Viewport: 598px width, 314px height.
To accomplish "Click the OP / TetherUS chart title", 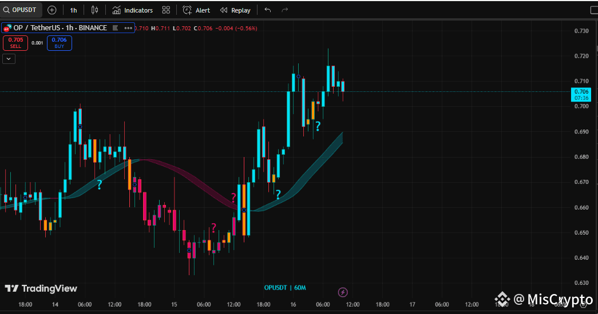I will [x=60, y=28].
